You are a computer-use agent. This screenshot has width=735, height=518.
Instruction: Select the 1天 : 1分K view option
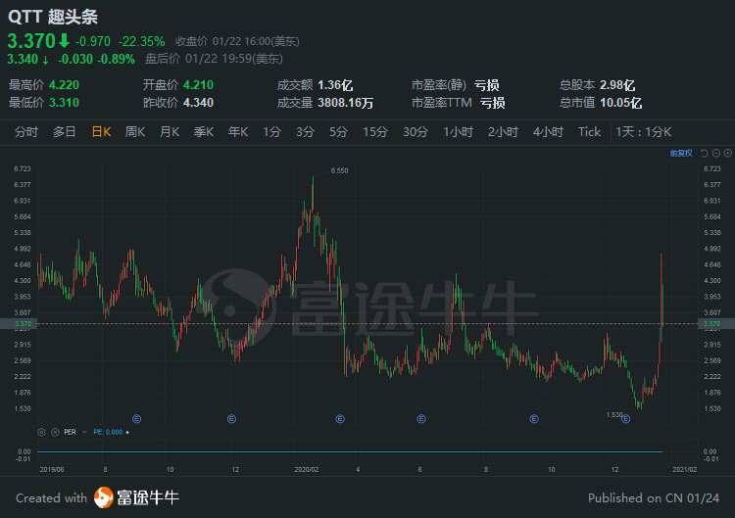point(644,132)
